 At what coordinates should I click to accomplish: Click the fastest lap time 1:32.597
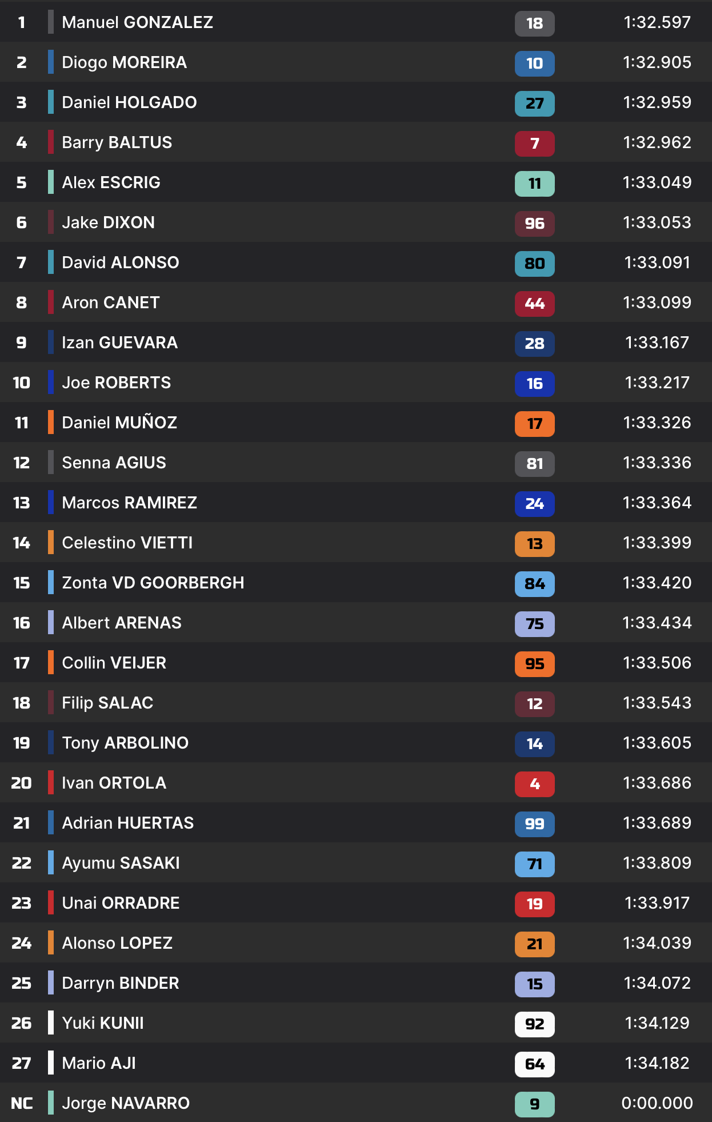(657, 22)
